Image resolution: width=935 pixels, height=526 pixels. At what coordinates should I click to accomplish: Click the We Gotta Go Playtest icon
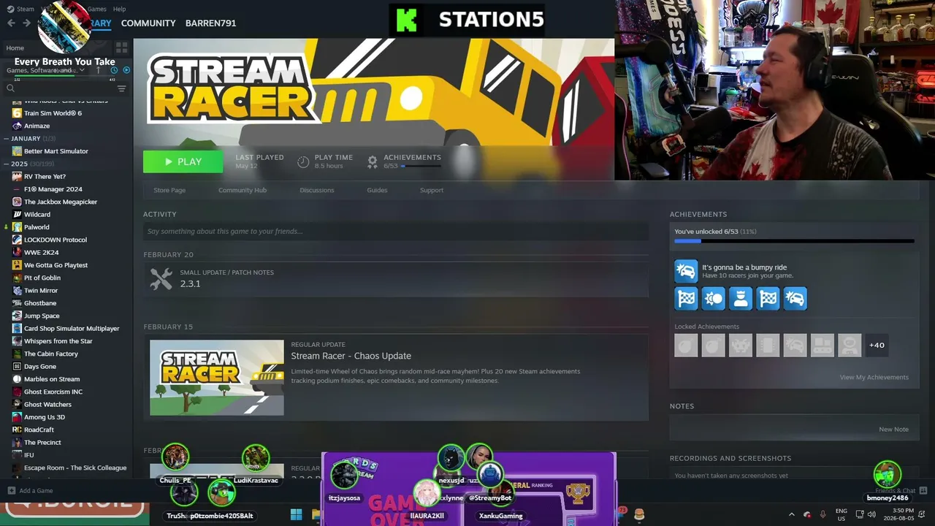point(17,265)
